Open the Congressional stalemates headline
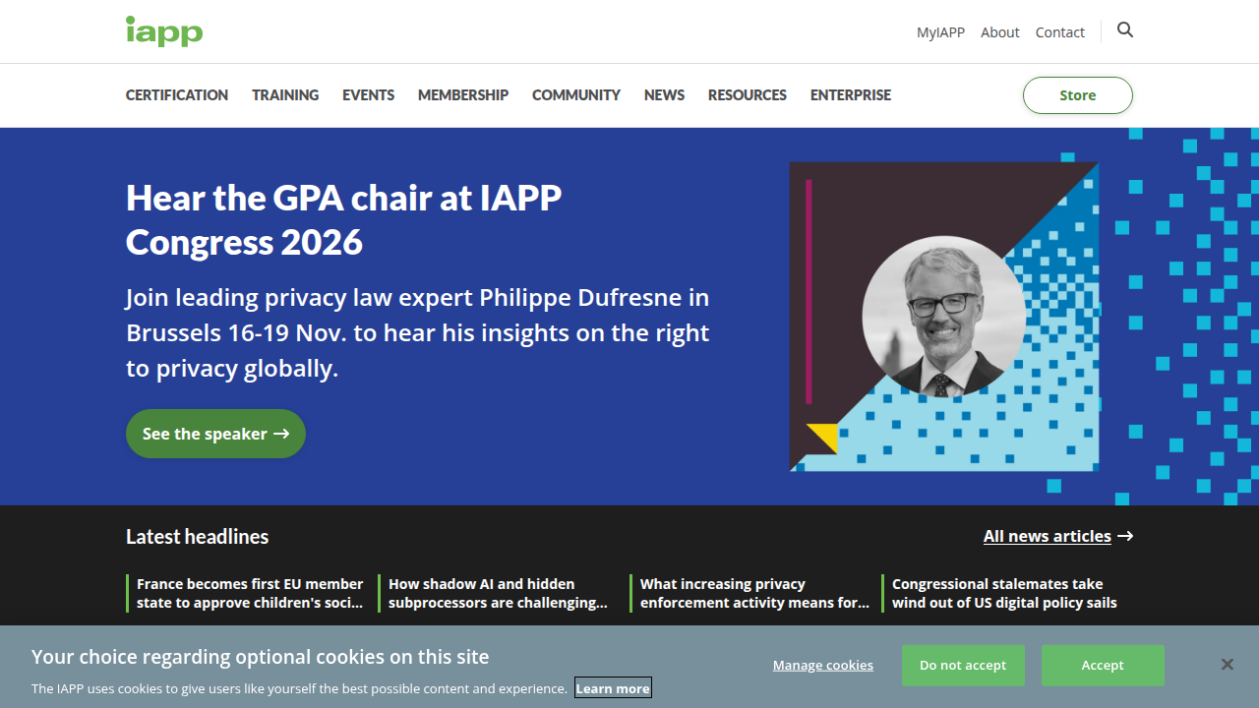 click(1004, 593)
